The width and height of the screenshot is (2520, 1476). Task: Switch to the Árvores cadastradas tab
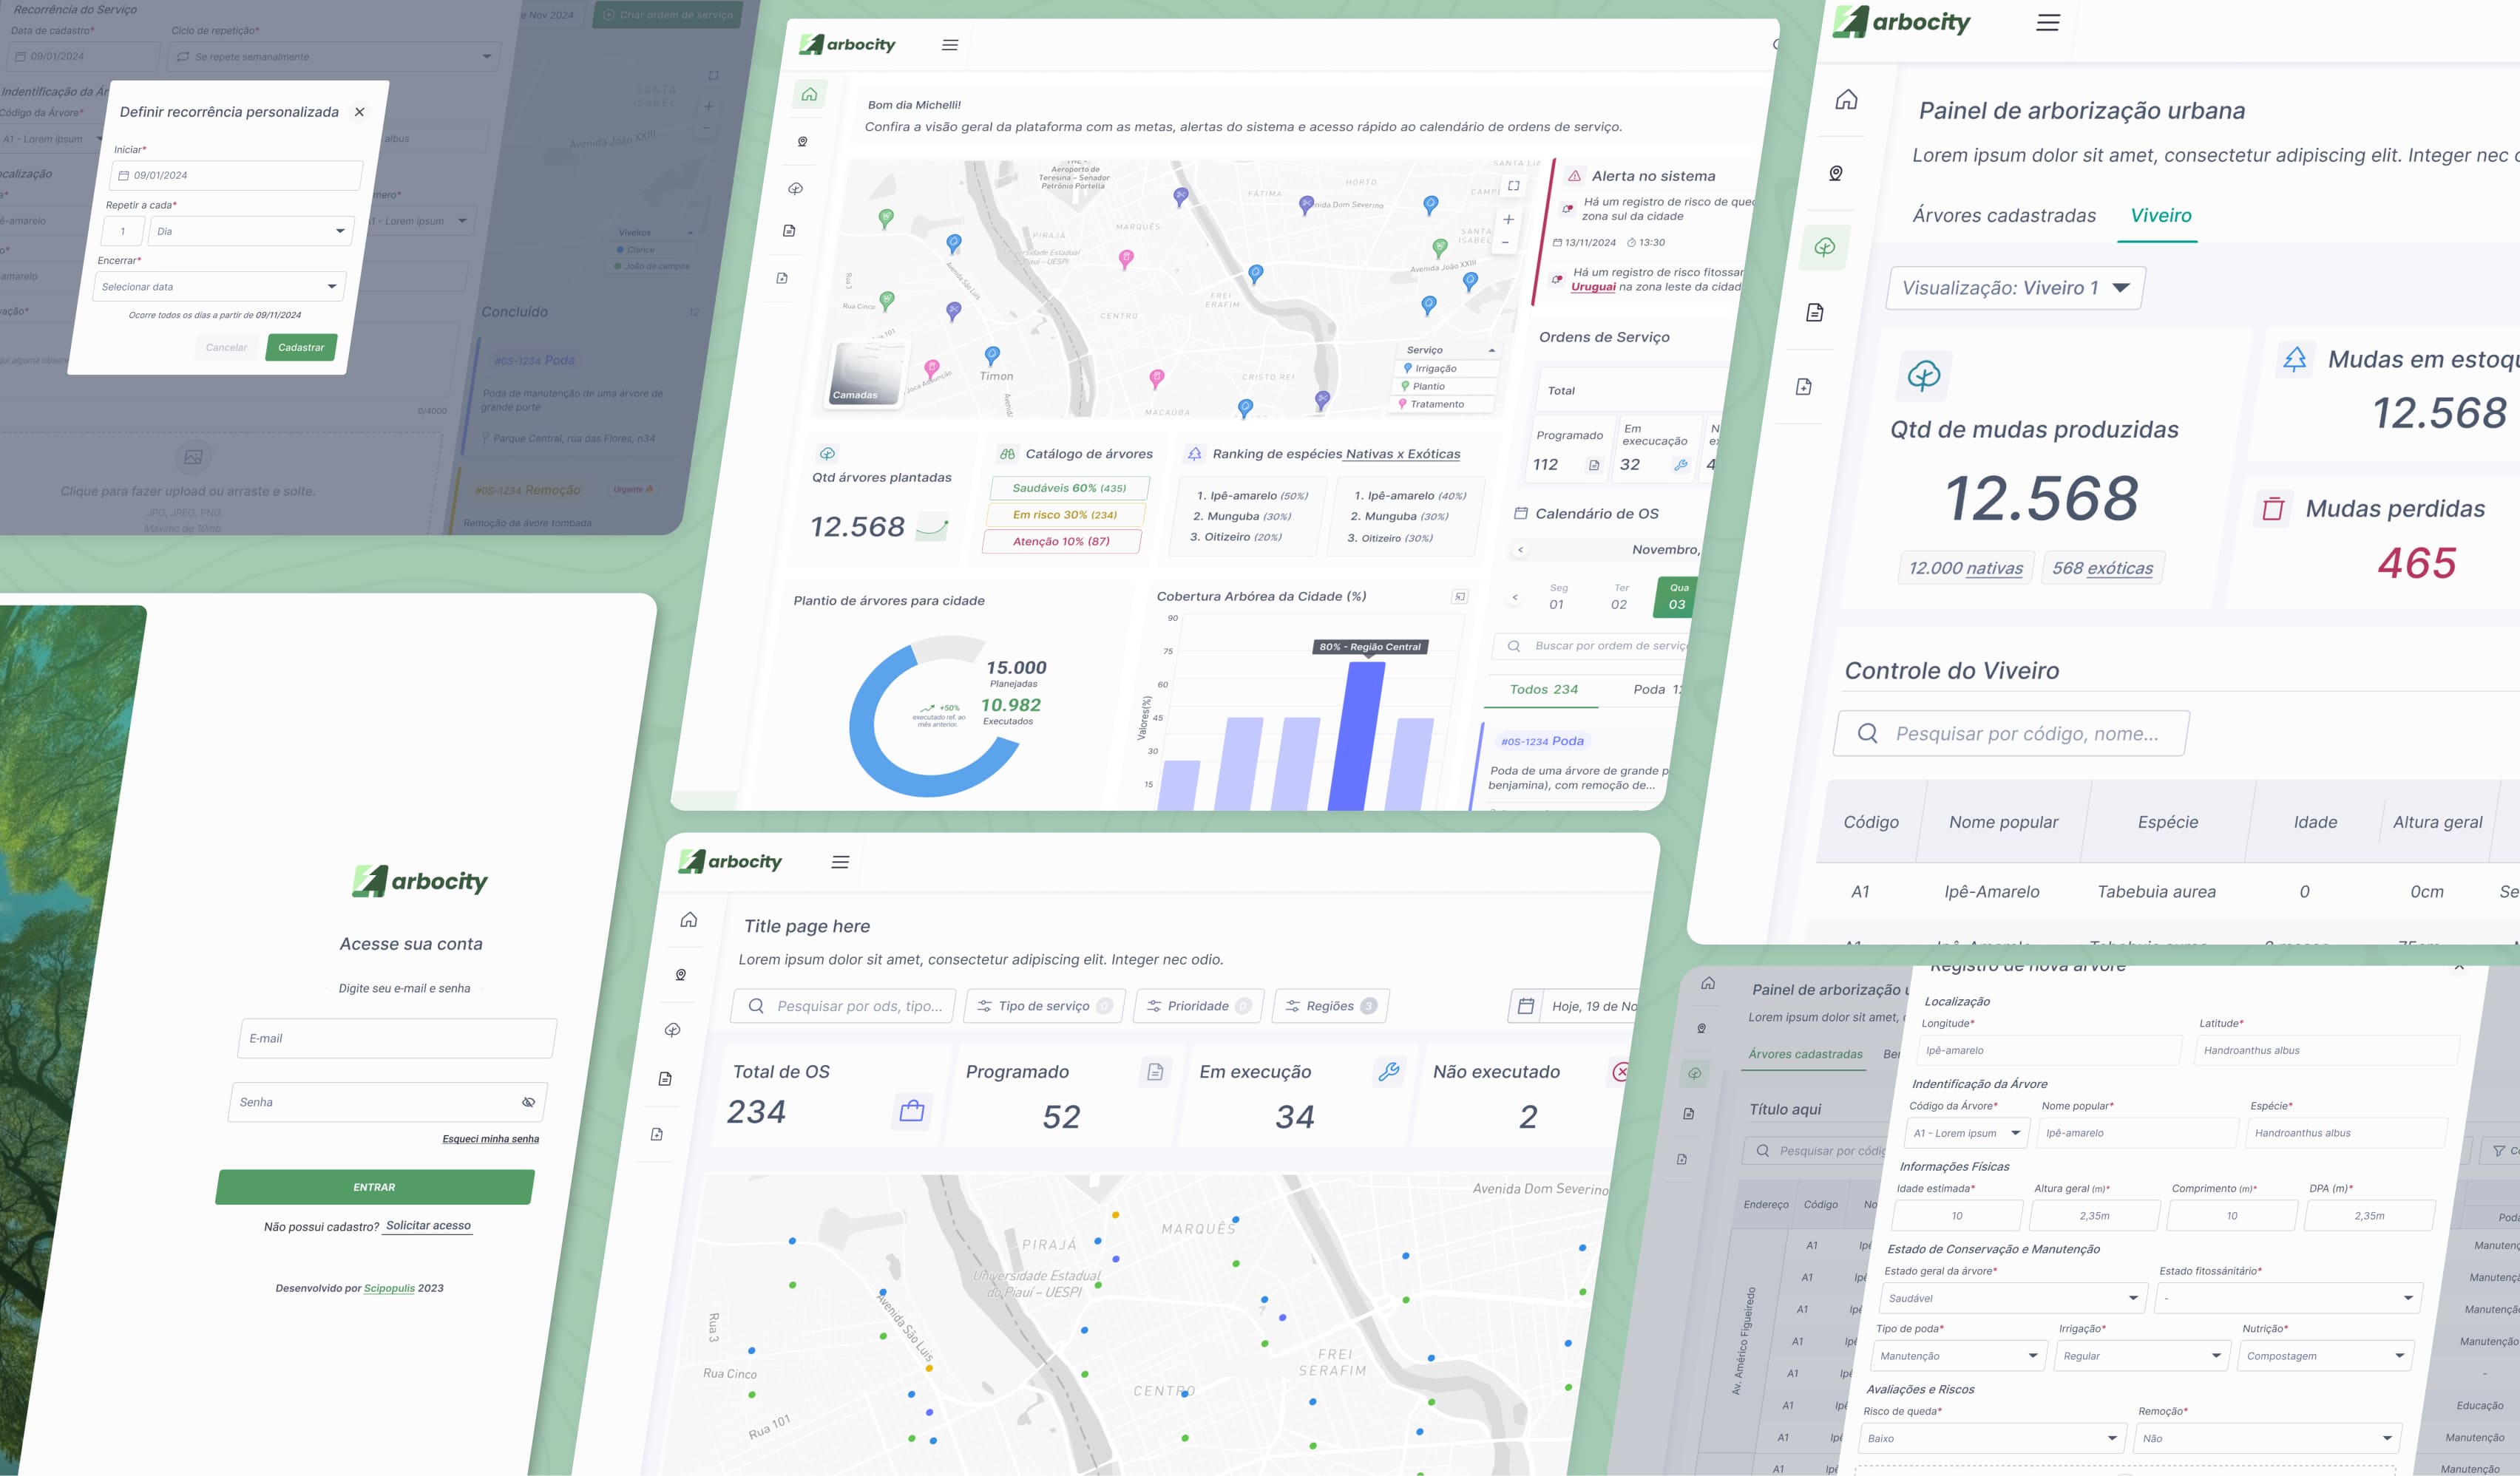[2003, 216]
